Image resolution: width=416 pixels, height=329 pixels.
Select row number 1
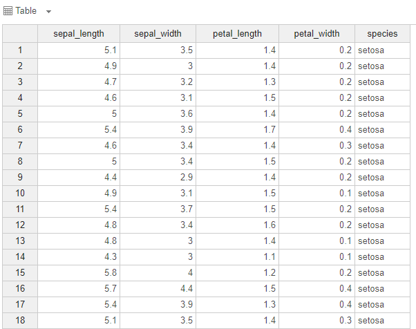pyautogui.click(x=20, y=50)
